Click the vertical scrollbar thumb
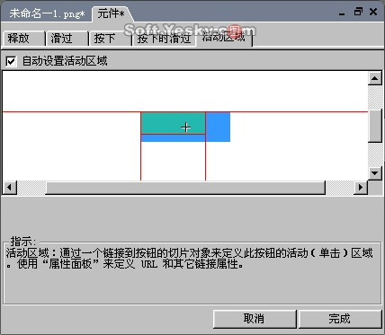This screenshot has height=335, width=385. point(375,126)
